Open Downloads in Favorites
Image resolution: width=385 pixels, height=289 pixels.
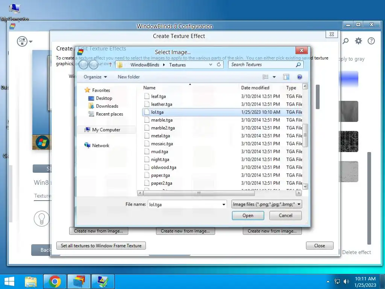pyautogui.click(x=107, y=106)
